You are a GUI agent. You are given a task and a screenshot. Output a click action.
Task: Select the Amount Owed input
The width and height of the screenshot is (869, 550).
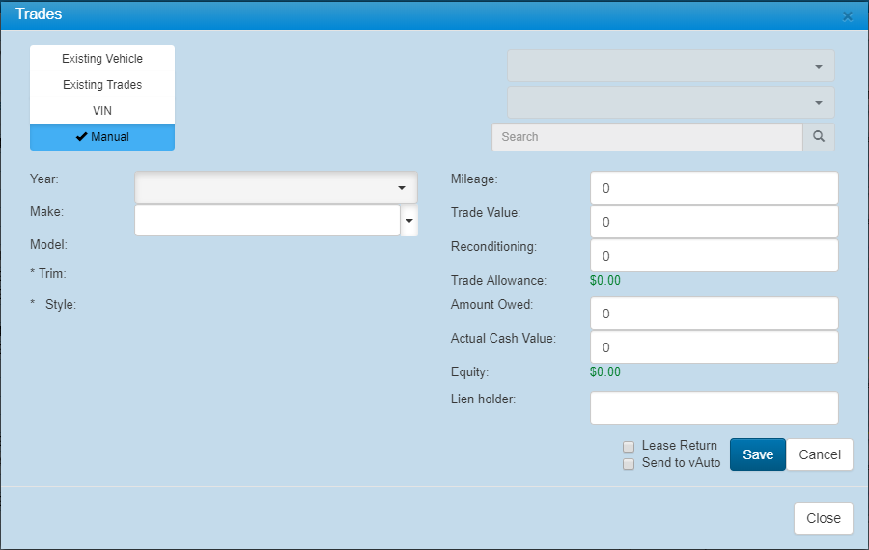(x=714, y=314)
